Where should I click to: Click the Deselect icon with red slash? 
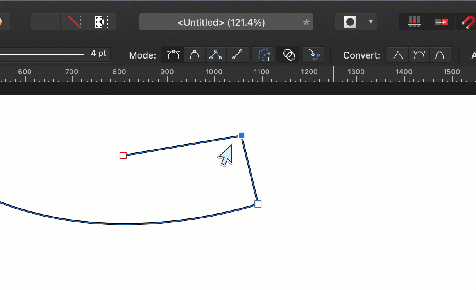(x=74, y=22)
